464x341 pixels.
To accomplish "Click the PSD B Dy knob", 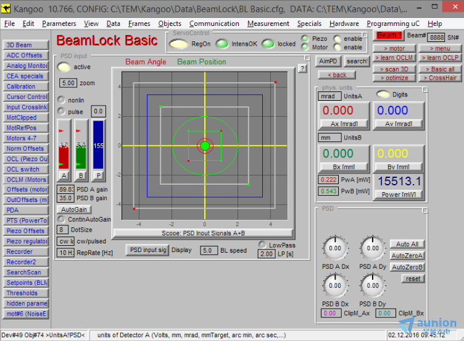I will 373,285.
